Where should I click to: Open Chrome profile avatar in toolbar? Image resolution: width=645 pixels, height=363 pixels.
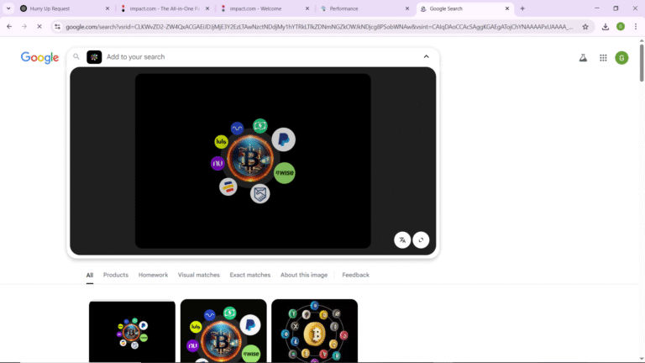pos(621,27)
